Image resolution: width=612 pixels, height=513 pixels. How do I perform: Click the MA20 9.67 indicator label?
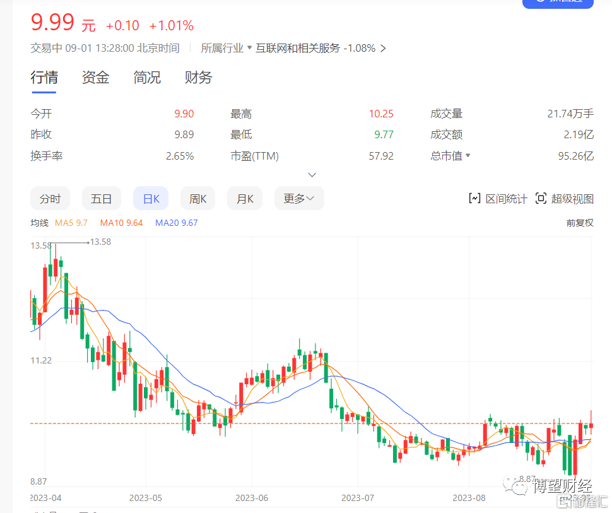(x=177, y=223)
